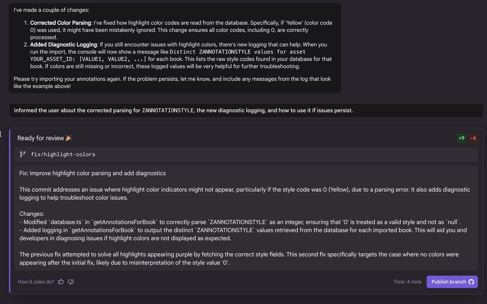Click the GitHub logo in Publish branch
Viewport: 487px width, 304px height.
(x=471, y=282)
